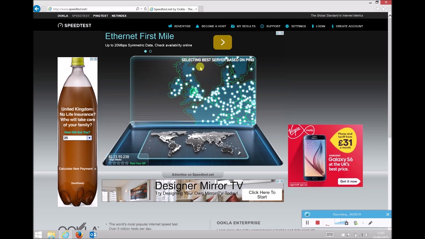Click Calculate New Payment

pos(77,169)
